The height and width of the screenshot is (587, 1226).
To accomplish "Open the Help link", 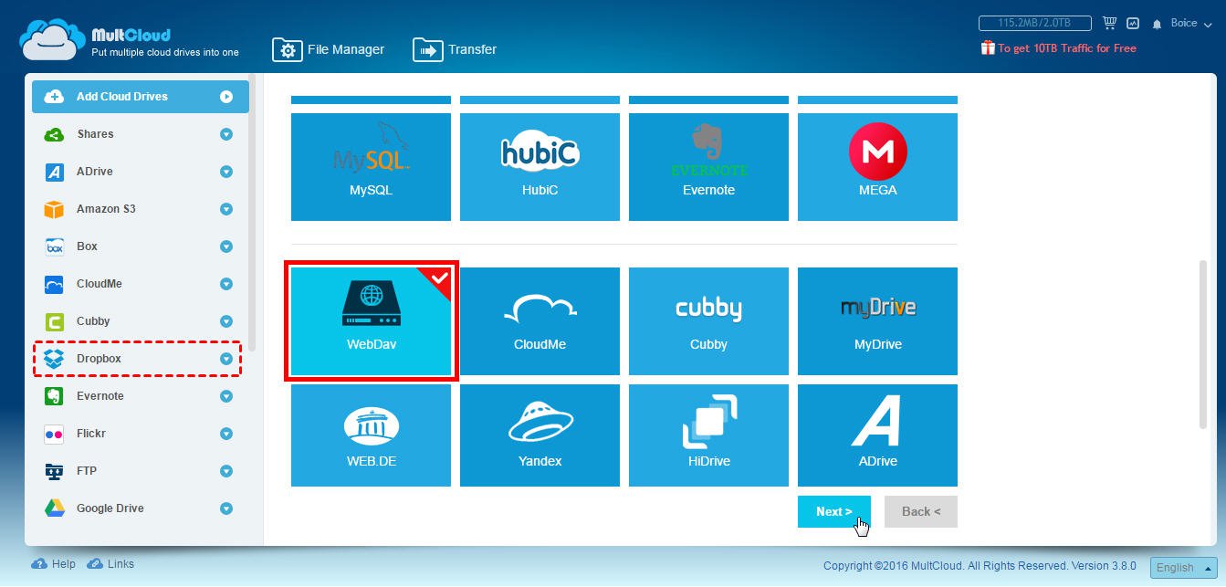I will pos(54,564).
